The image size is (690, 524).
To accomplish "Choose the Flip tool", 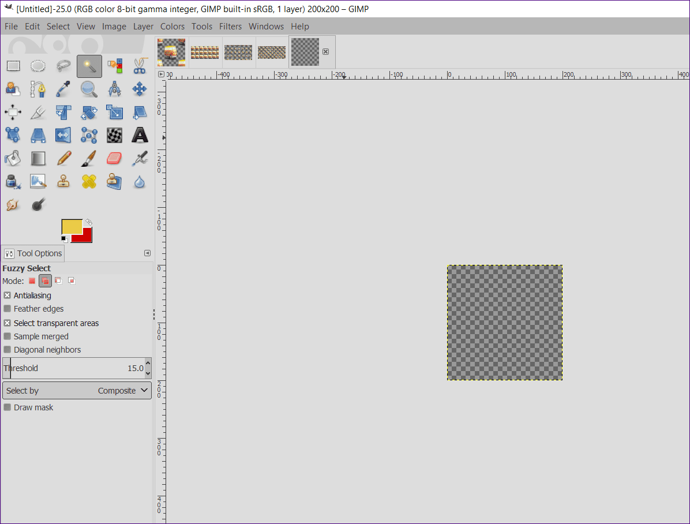I will tap(63, 135).
